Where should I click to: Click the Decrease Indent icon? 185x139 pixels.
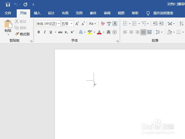155,24
